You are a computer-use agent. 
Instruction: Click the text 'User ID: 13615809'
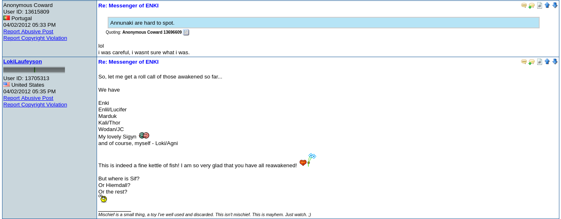pos(26,12)
